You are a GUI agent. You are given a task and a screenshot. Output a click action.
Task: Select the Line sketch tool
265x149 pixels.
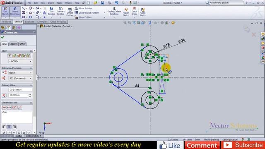(24, 8)
